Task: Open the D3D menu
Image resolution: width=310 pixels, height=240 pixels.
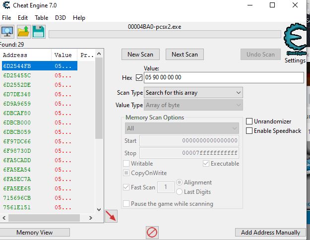Action: (x=61, y=18)
